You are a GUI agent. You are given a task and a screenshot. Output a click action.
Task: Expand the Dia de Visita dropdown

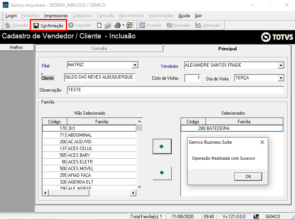coord(281,78)
